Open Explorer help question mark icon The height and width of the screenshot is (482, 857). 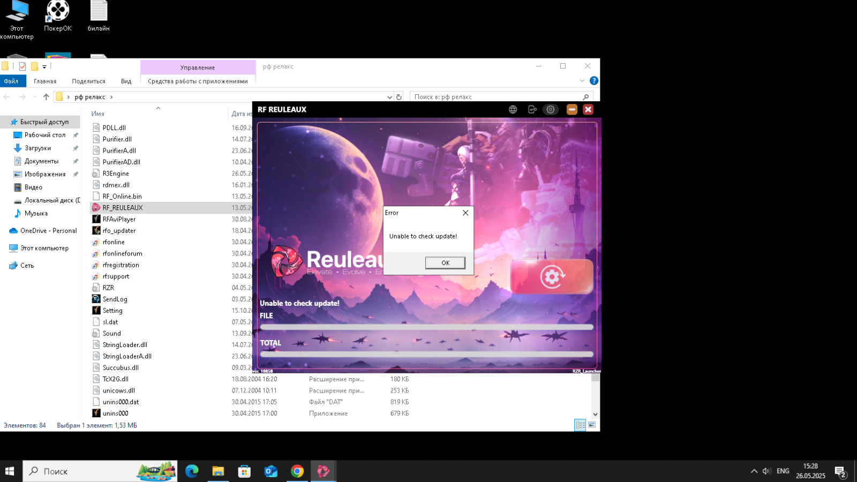click(593, 81)
